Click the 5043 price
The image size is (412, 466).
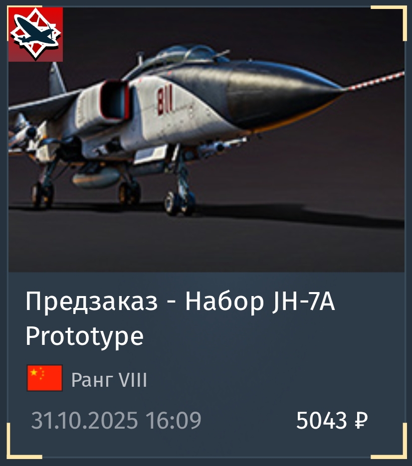click(x=322, y=420)
